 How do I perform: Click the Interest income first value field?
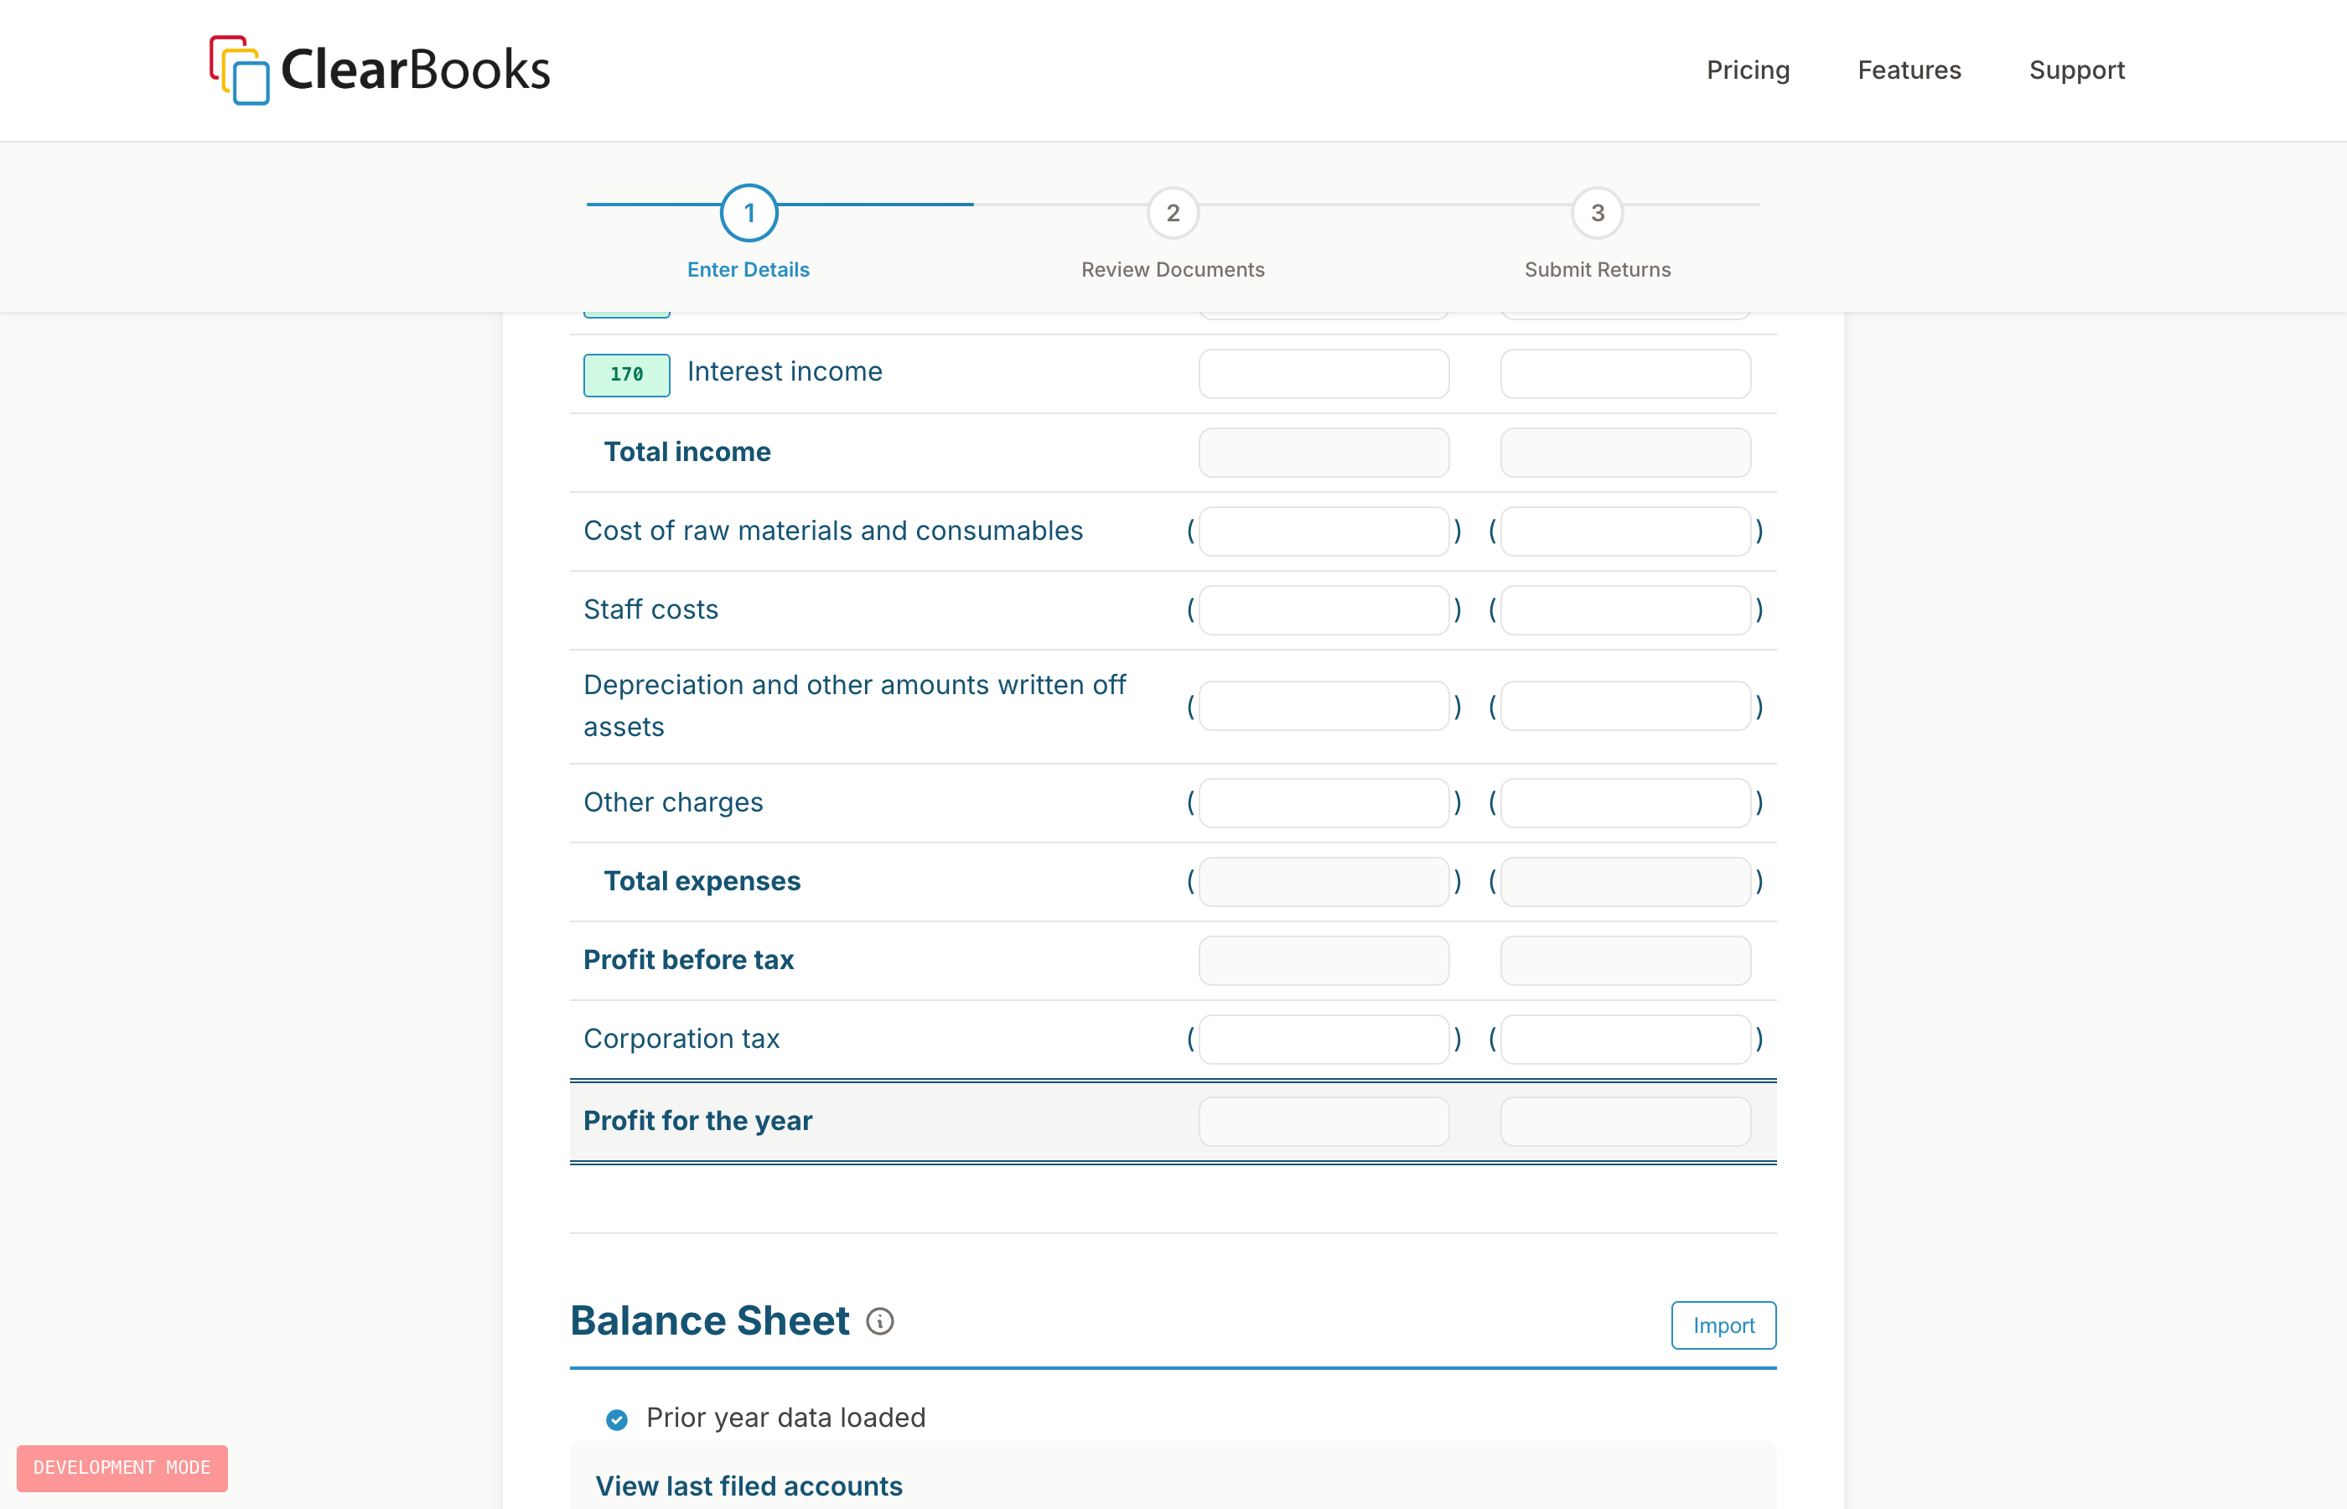[1324, 373]
